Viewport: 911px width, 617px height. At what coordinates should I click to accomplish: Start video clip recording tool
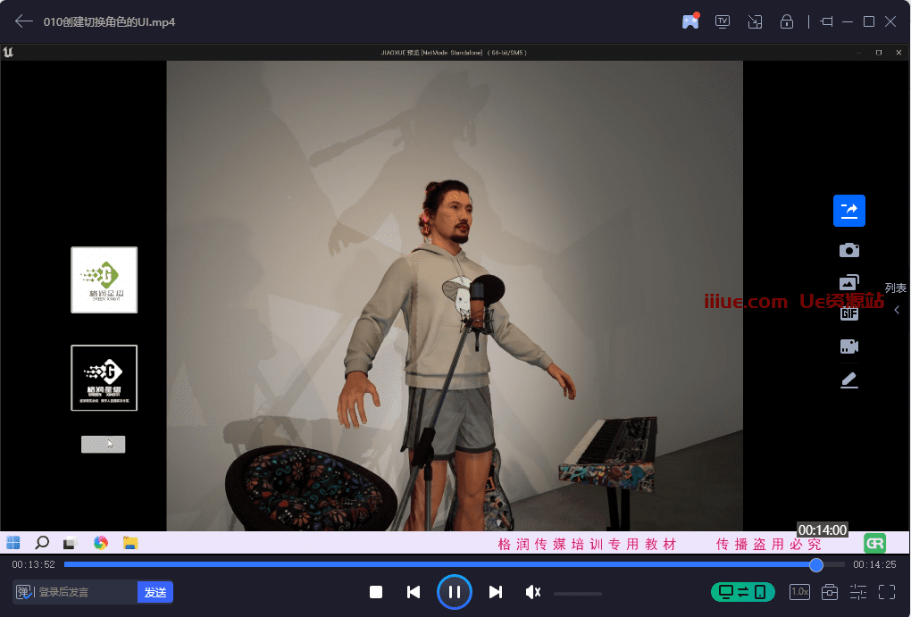click(x=848, y=346)
